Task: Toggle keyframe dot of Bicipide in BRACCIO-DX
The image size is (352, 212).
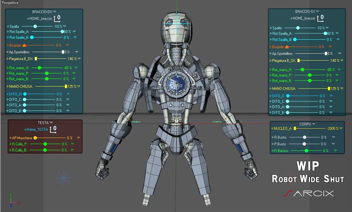Action: 8,45
